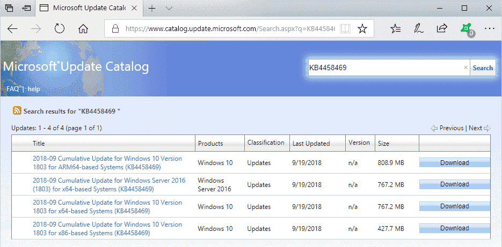
Task: Open the help link
Action: pyautogui.click(x=34, y=89)
